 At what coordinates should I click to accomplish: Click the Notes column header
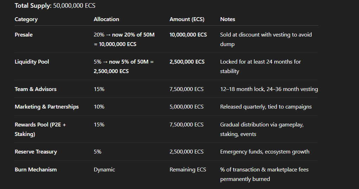pos(228,19)
